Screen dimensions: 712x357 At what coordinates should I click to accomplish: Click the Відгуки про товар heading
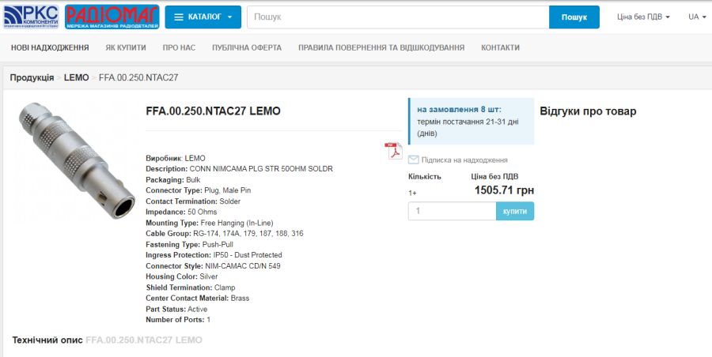pos(588,111)
